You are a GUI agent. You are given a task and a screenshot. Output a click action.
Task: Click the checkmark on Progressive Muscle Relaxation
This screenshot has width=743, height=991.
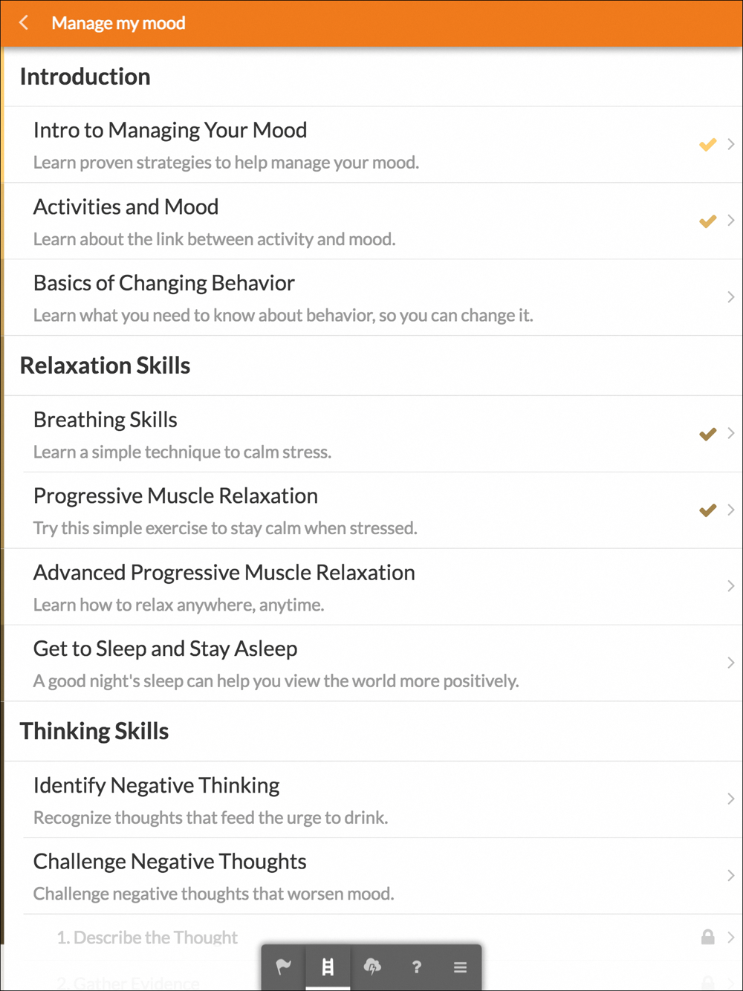click(708, 510)
